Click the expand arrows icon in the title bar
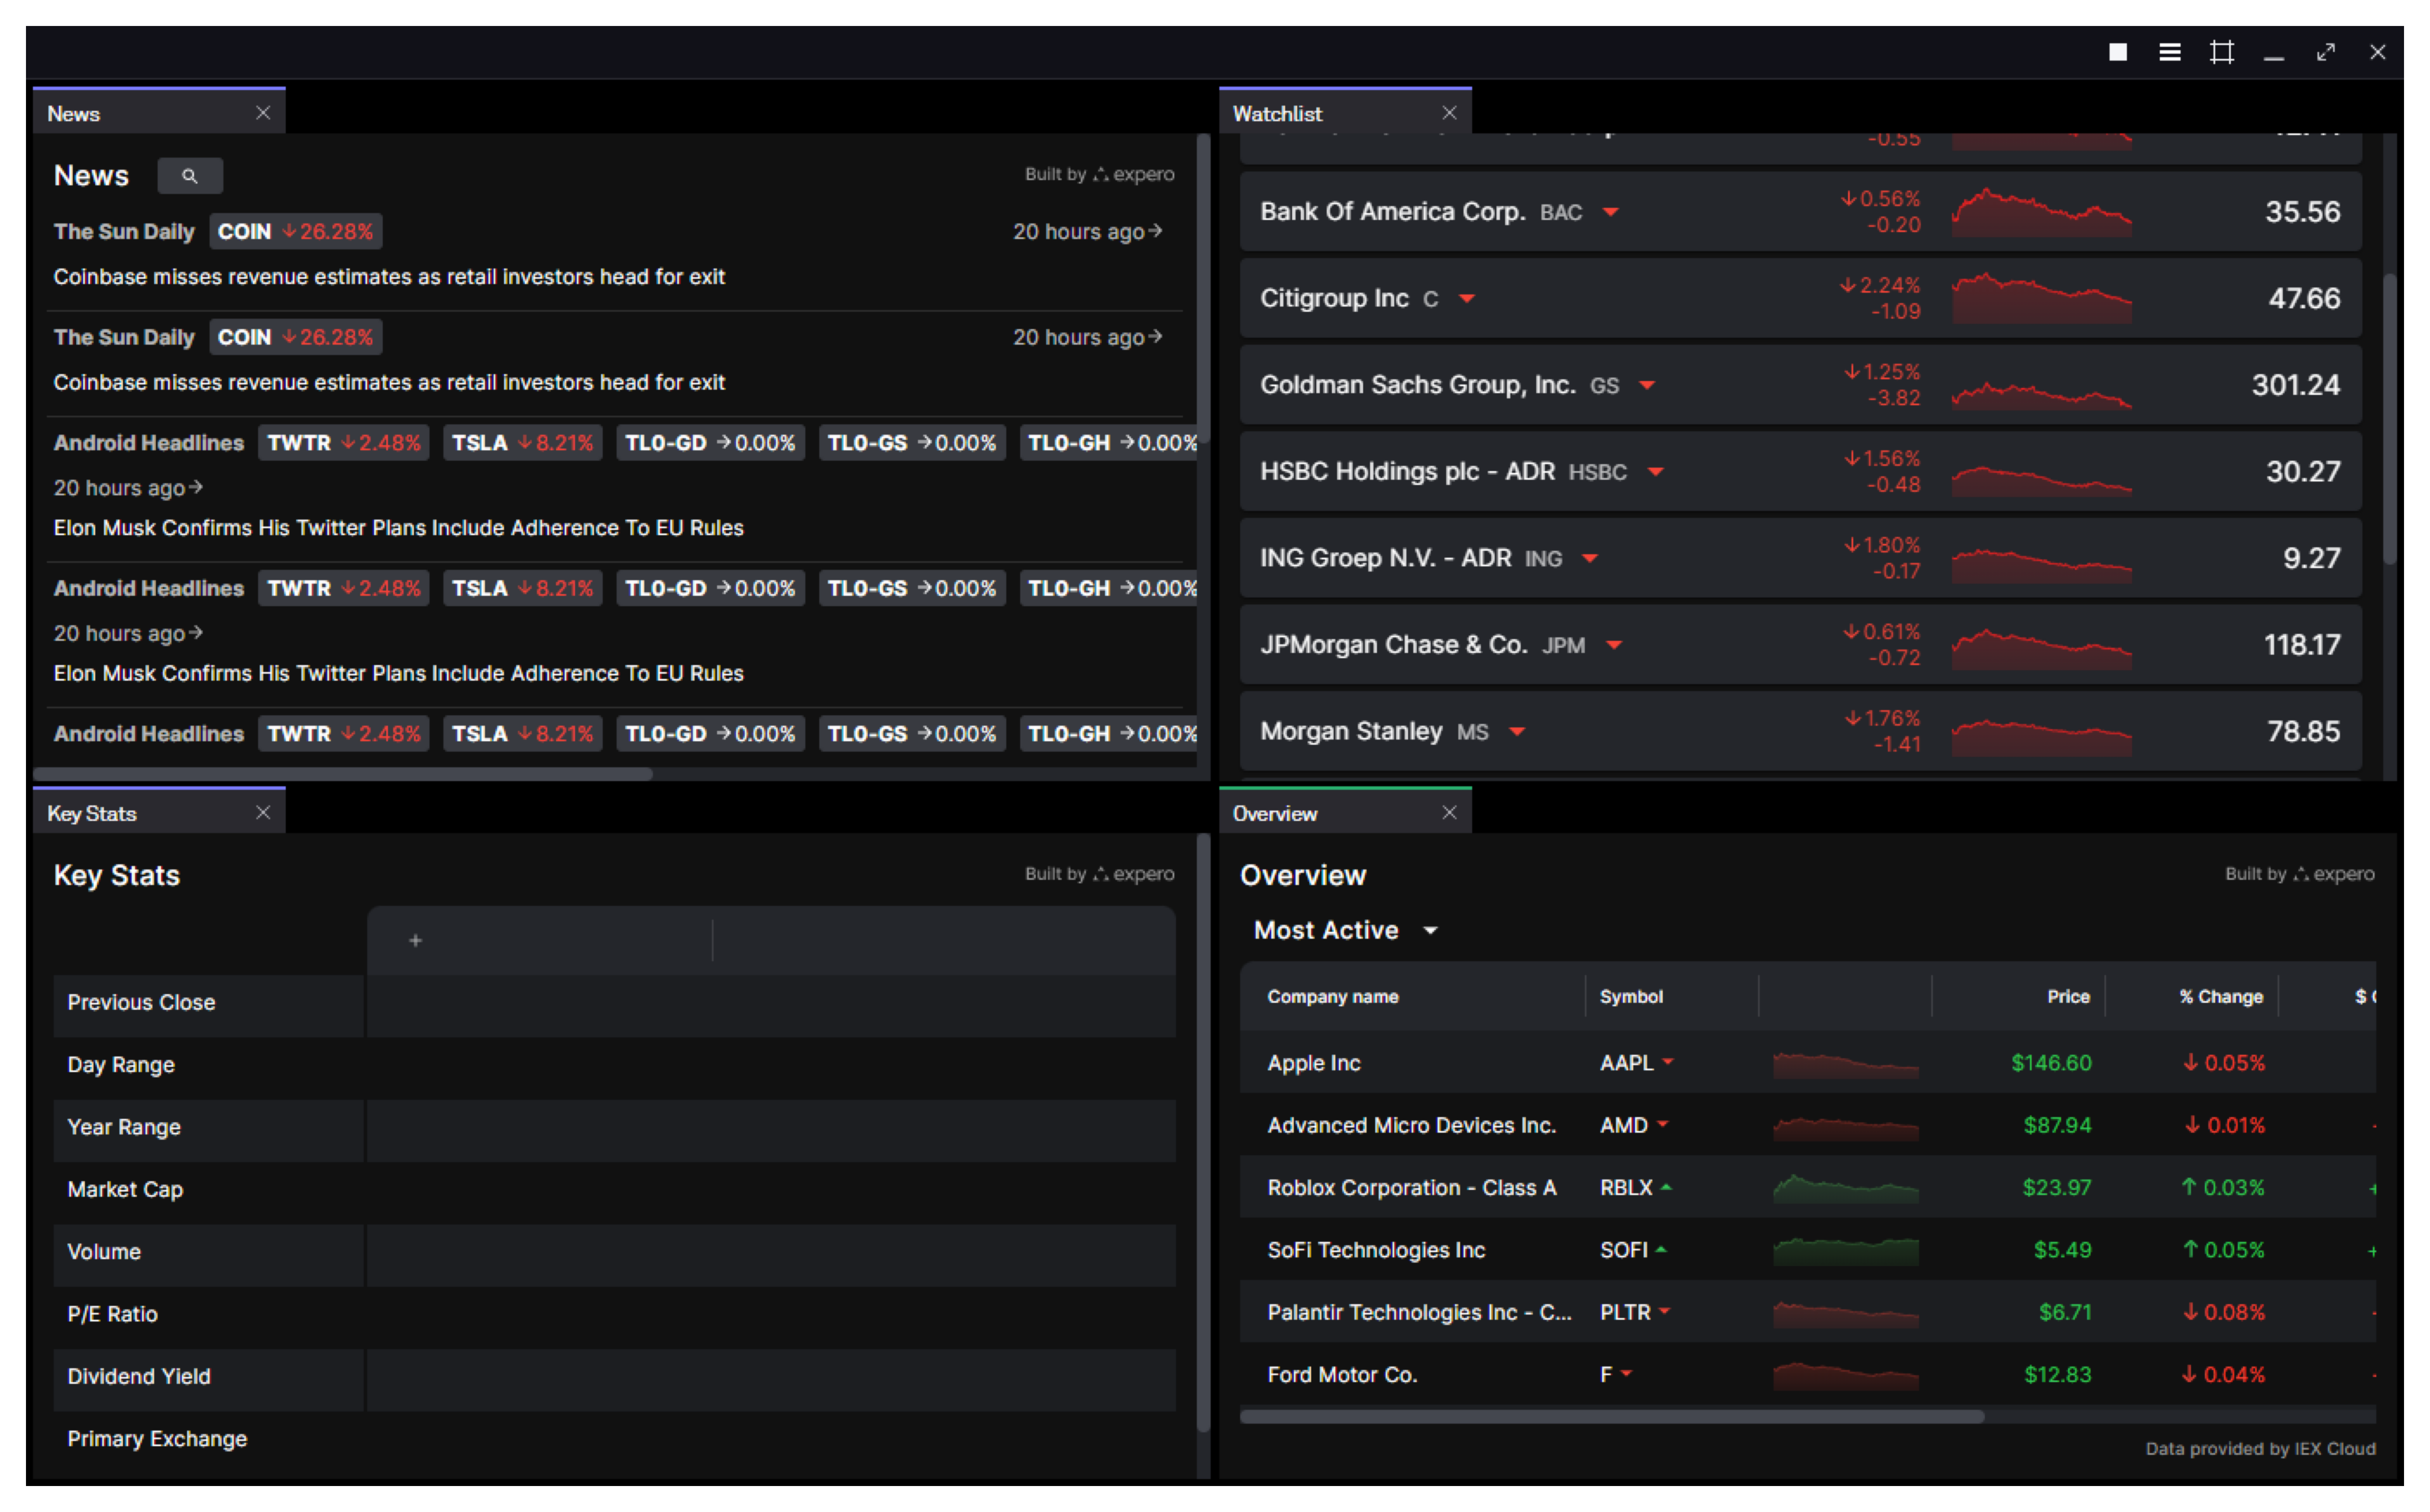2430x1512 pixels. (2325, 52)
